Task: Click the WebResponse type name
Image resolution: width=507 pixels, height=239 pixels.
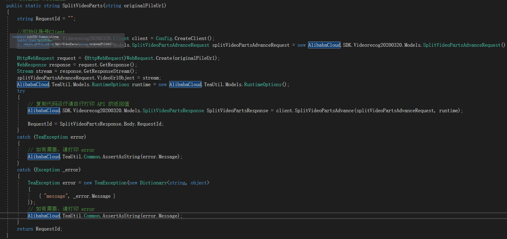Action: click(32, 65)
